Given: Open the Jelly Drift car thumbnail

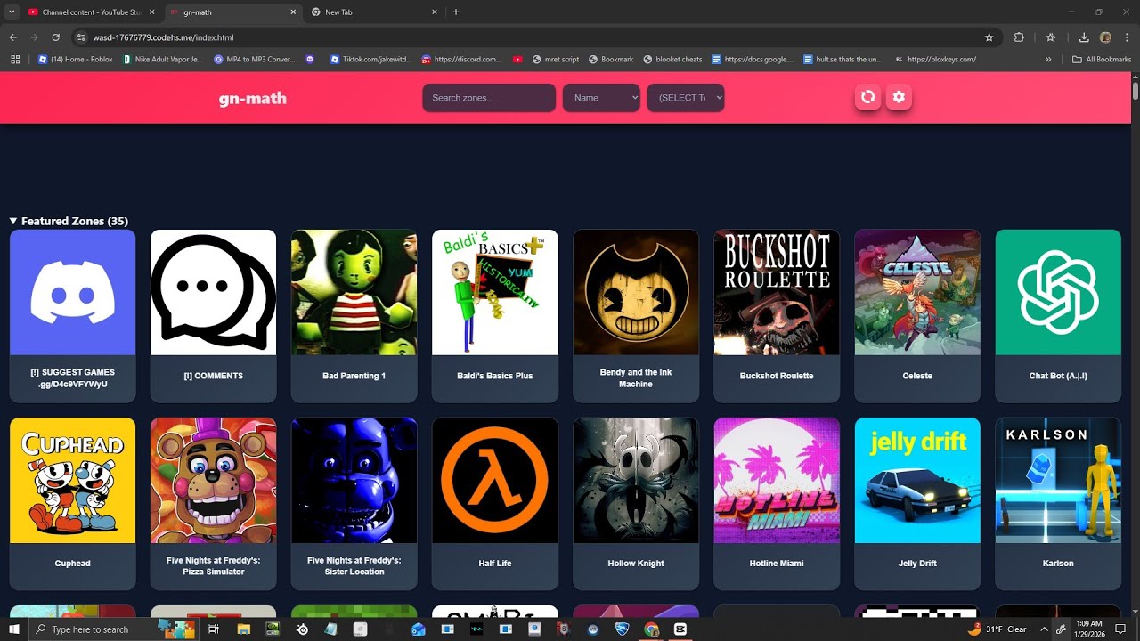Looking at the screenshot, I should point(917,480).
